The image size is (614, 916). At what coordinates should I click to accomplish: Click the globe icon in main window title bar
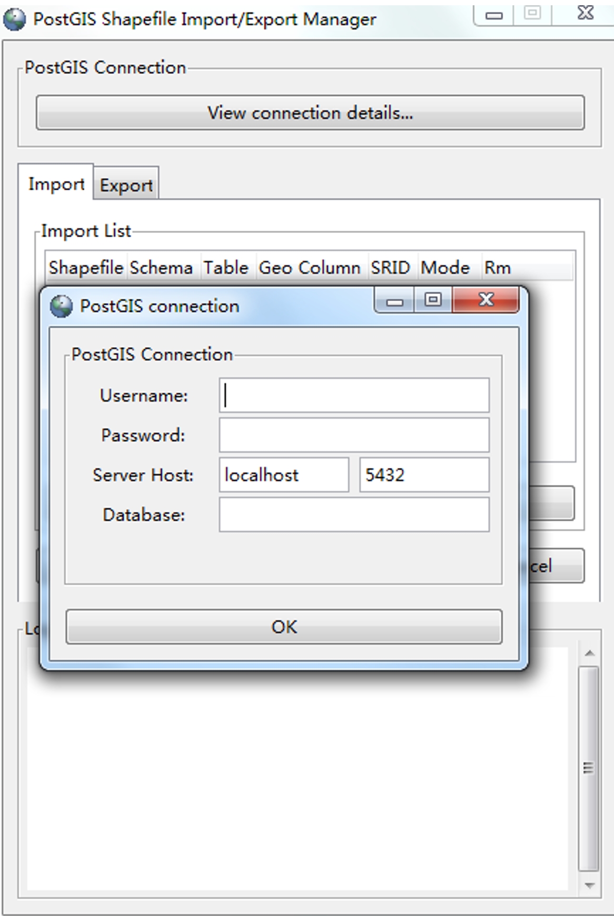14,20
